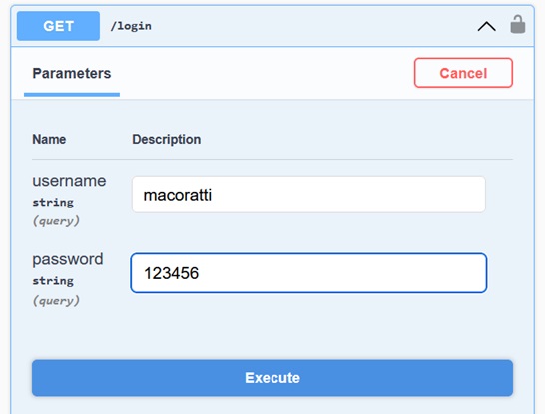The image size is (545, 414).
Task: Focus the password input containing 123456
Action: coord(308,273)
